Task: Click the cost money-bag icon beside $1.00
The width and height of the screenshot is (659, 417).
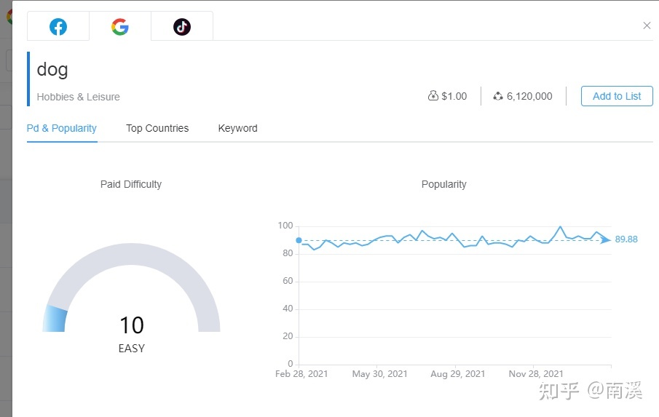Action: click(433, 96)
